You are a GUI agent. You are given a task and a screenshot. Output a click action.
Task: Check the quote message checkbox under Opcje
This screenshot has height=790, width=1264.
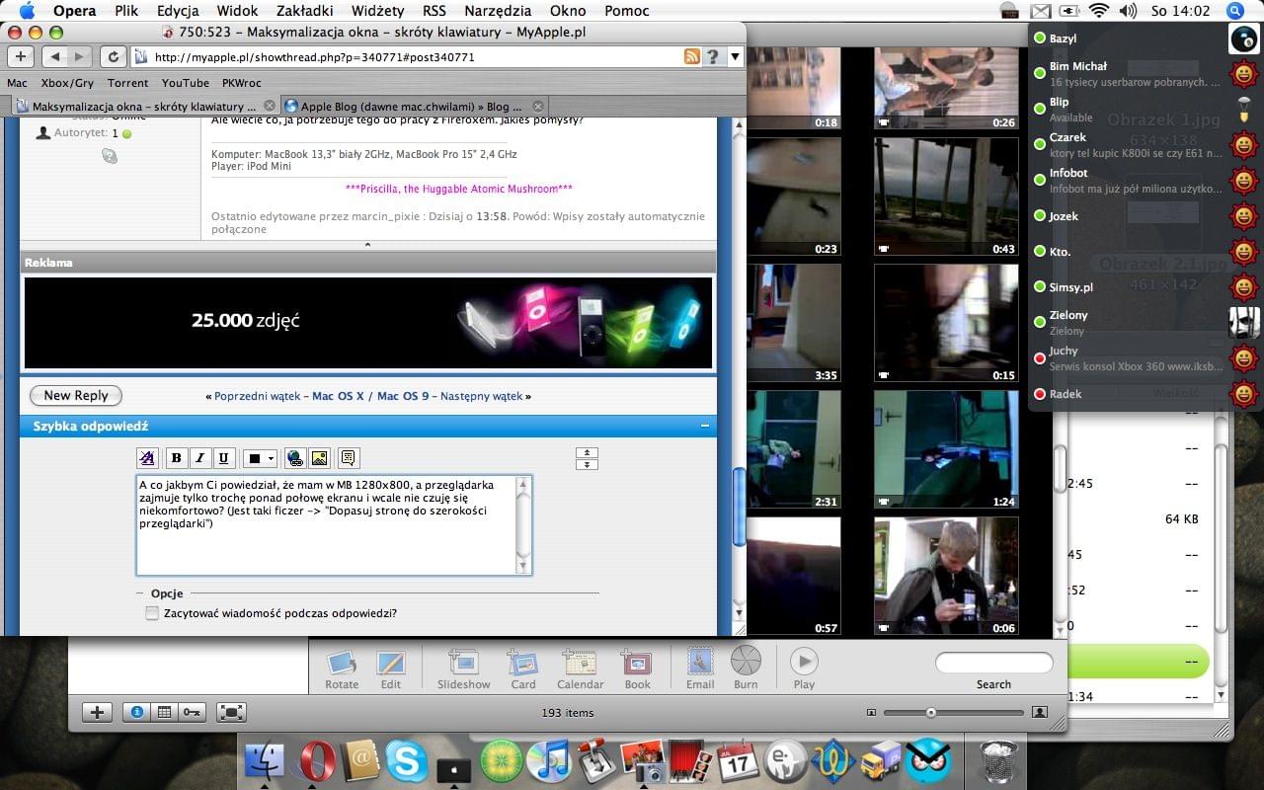pos(152,613)
